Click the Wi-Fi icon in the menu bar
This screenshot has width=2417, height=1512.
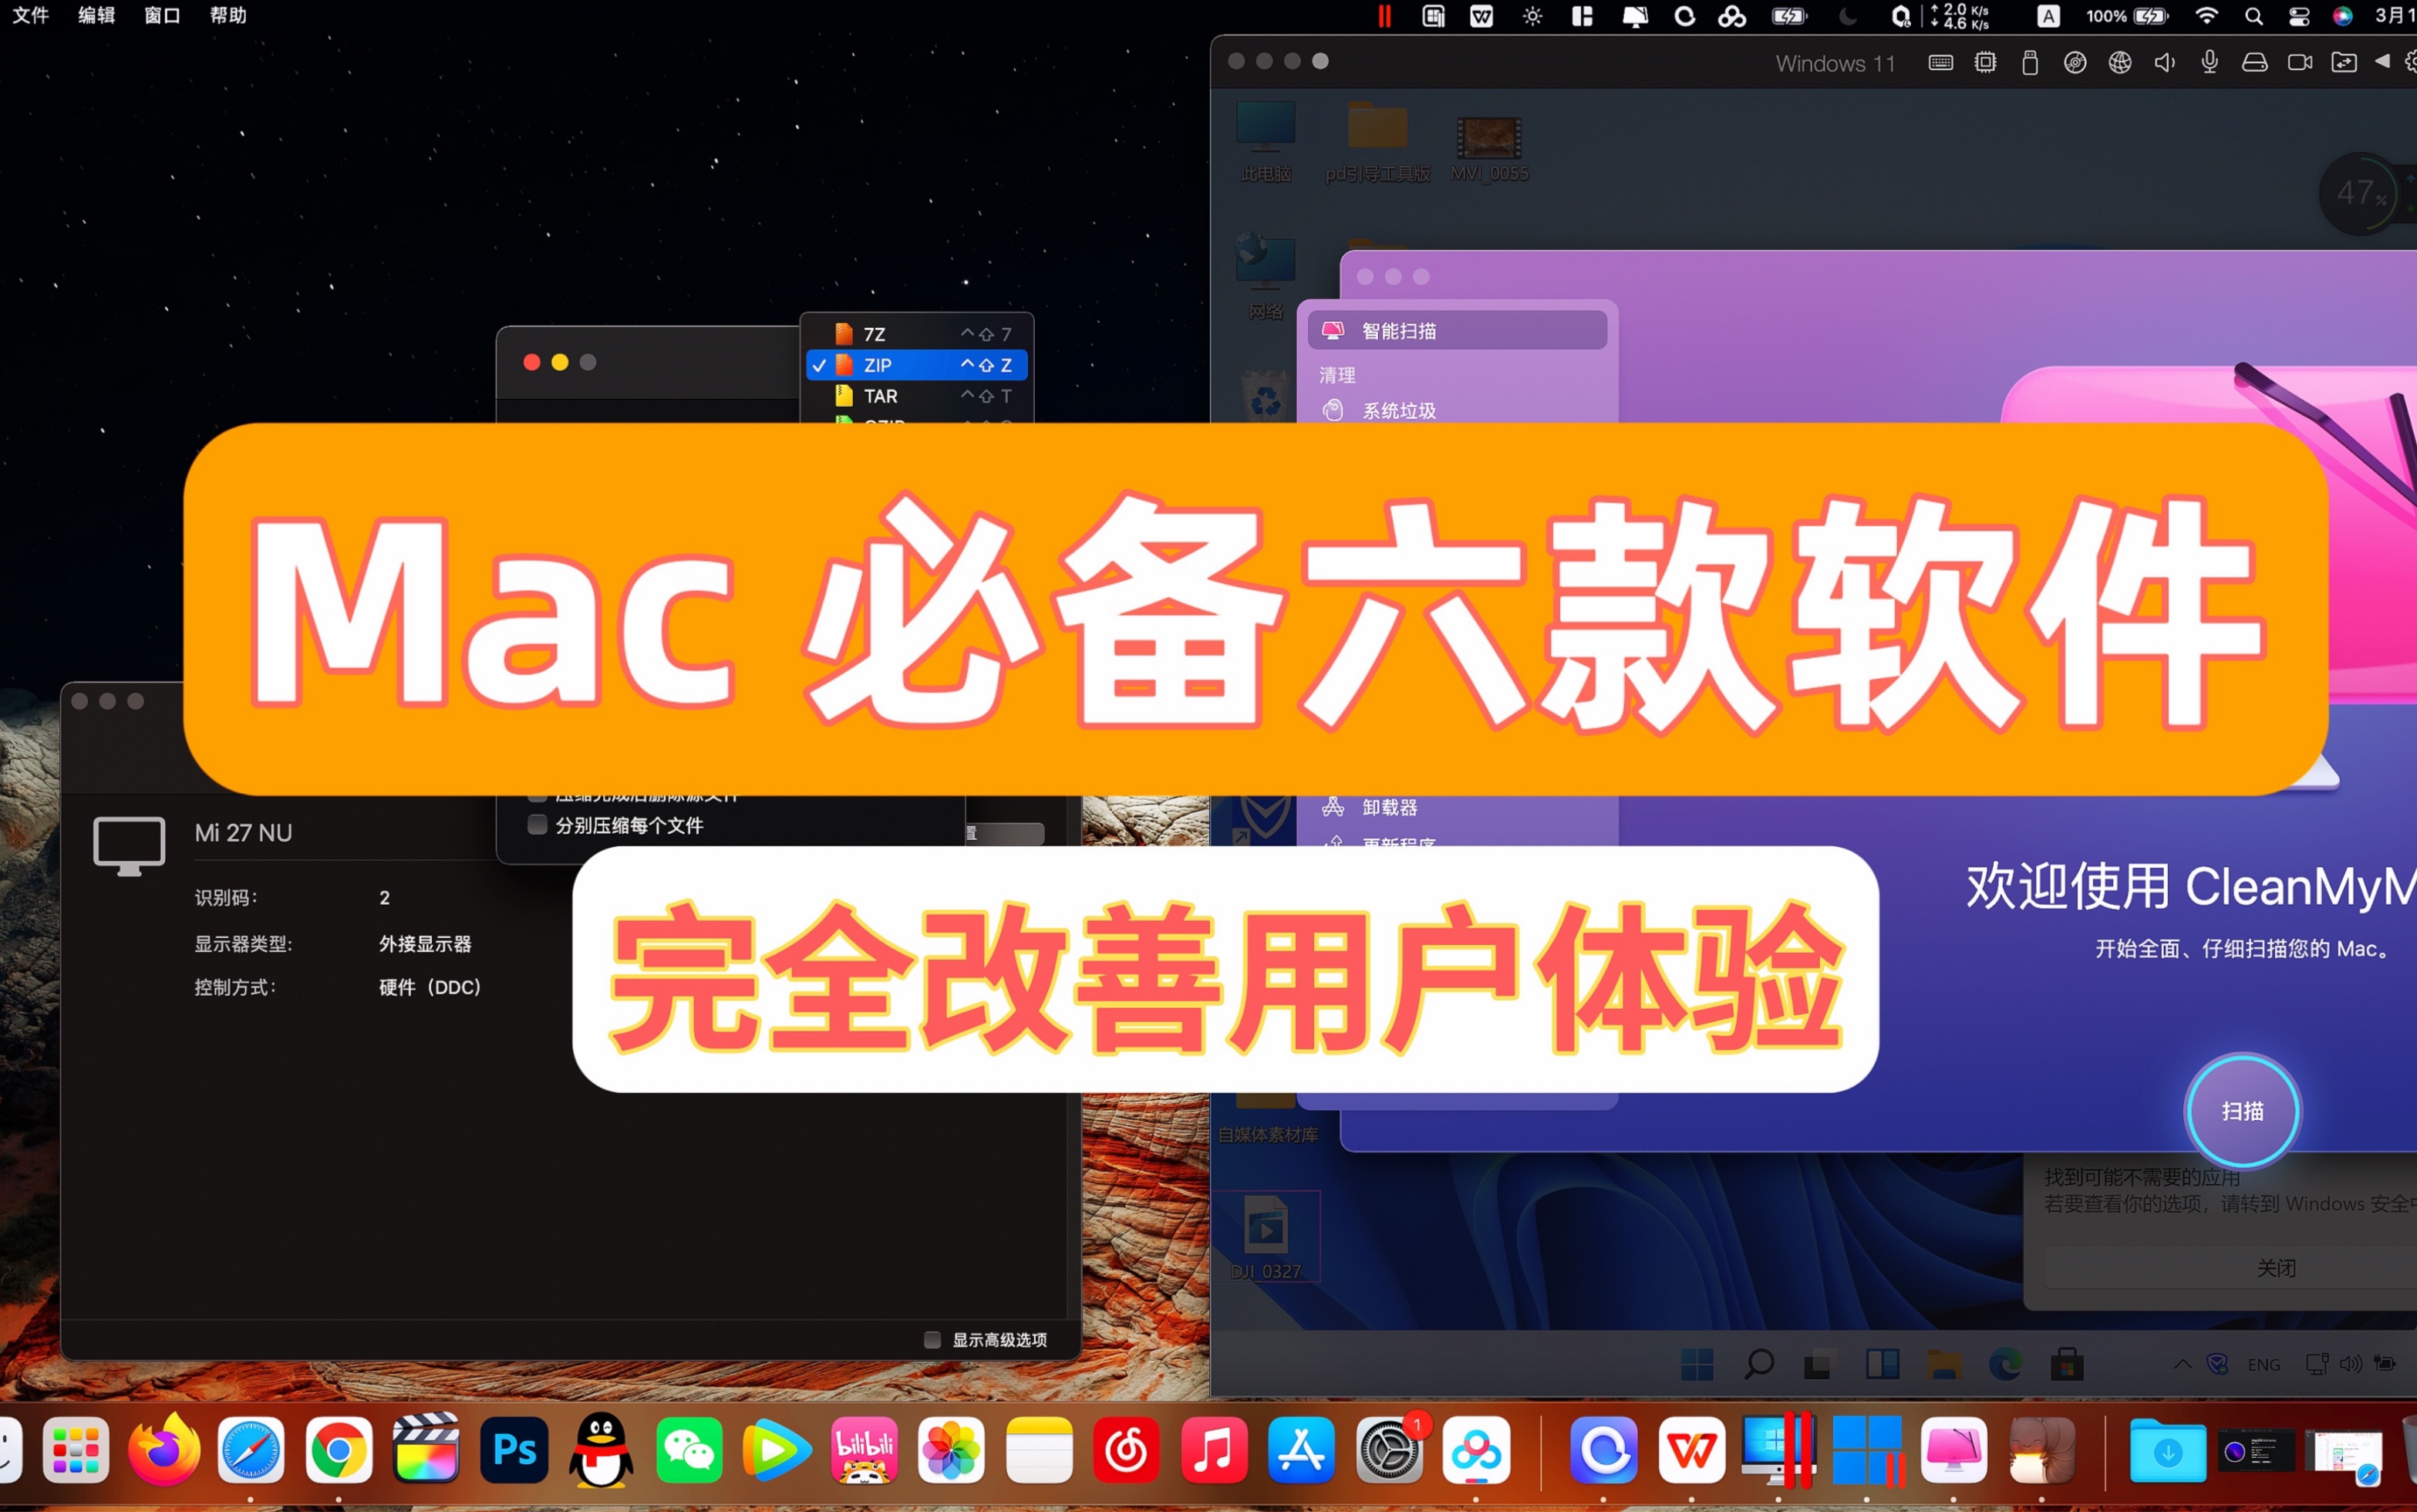point(2206,16)
